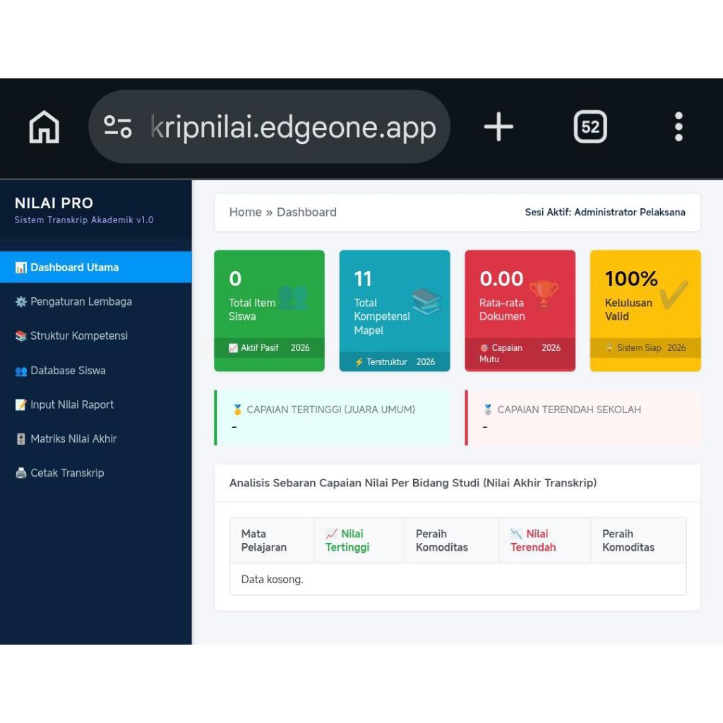Screen dimensions: 723x723
Task: Open the browser three-dot menu
Action: [x=679, y=127]
